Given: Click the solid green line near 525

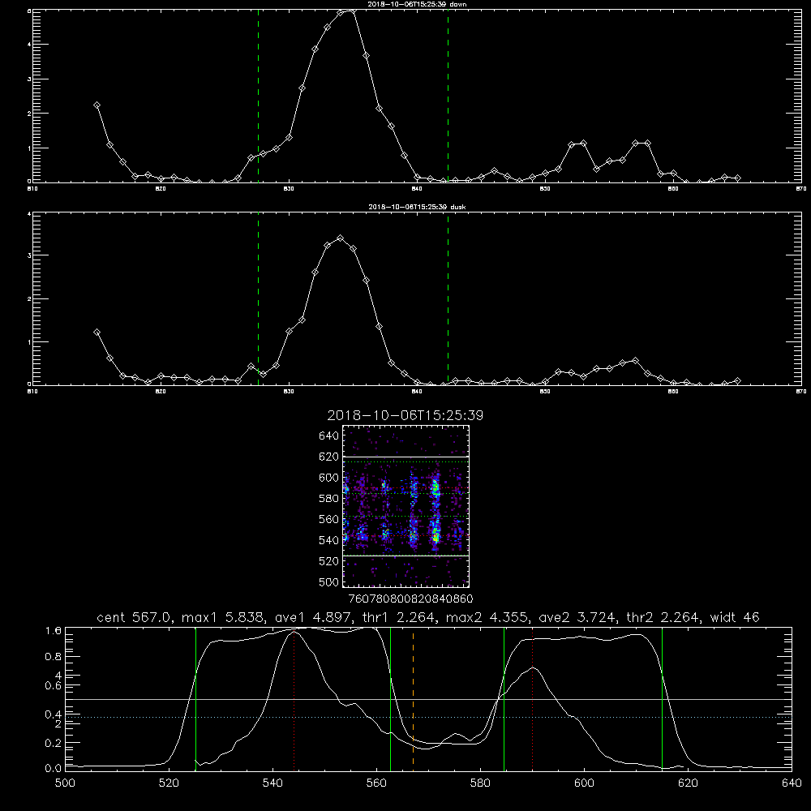Looking at the screenshot, I should pyautogui.click(x=195, y=698).
